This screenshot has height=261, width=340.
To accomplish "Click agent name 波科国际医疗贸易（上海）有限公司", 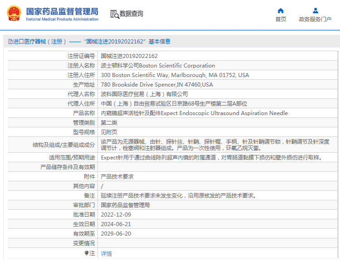I will coord(145,94).
